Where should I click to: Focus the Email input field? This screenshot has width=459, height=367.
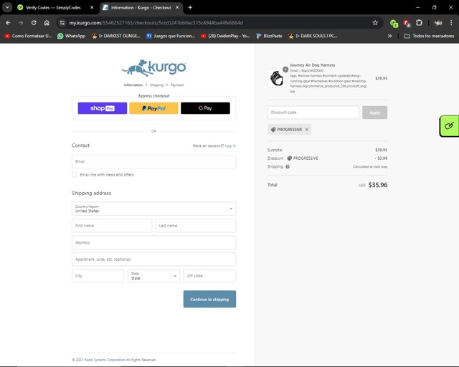[x=153, y=161]
